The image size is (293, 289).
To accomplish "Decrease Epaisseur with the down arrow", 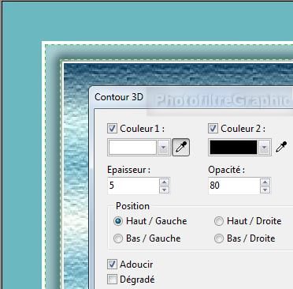I will pyautogui.click(x=165, y=190).
